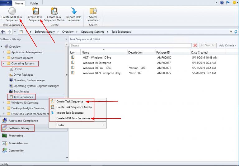Image resolution: width=239 pixels, height=166 pixels.
Task: Open help icon in title bar
Action: click(222, 2)
